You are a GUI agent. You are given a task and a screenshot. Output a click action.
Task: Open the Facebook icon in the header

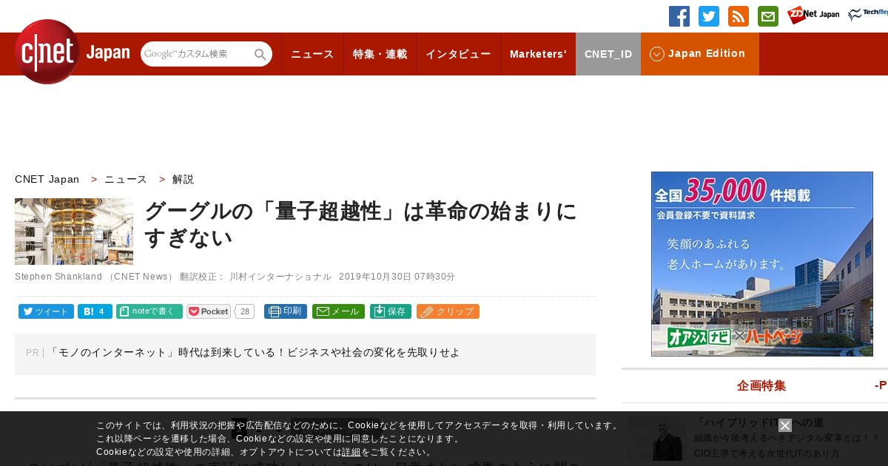pos(679,16)
